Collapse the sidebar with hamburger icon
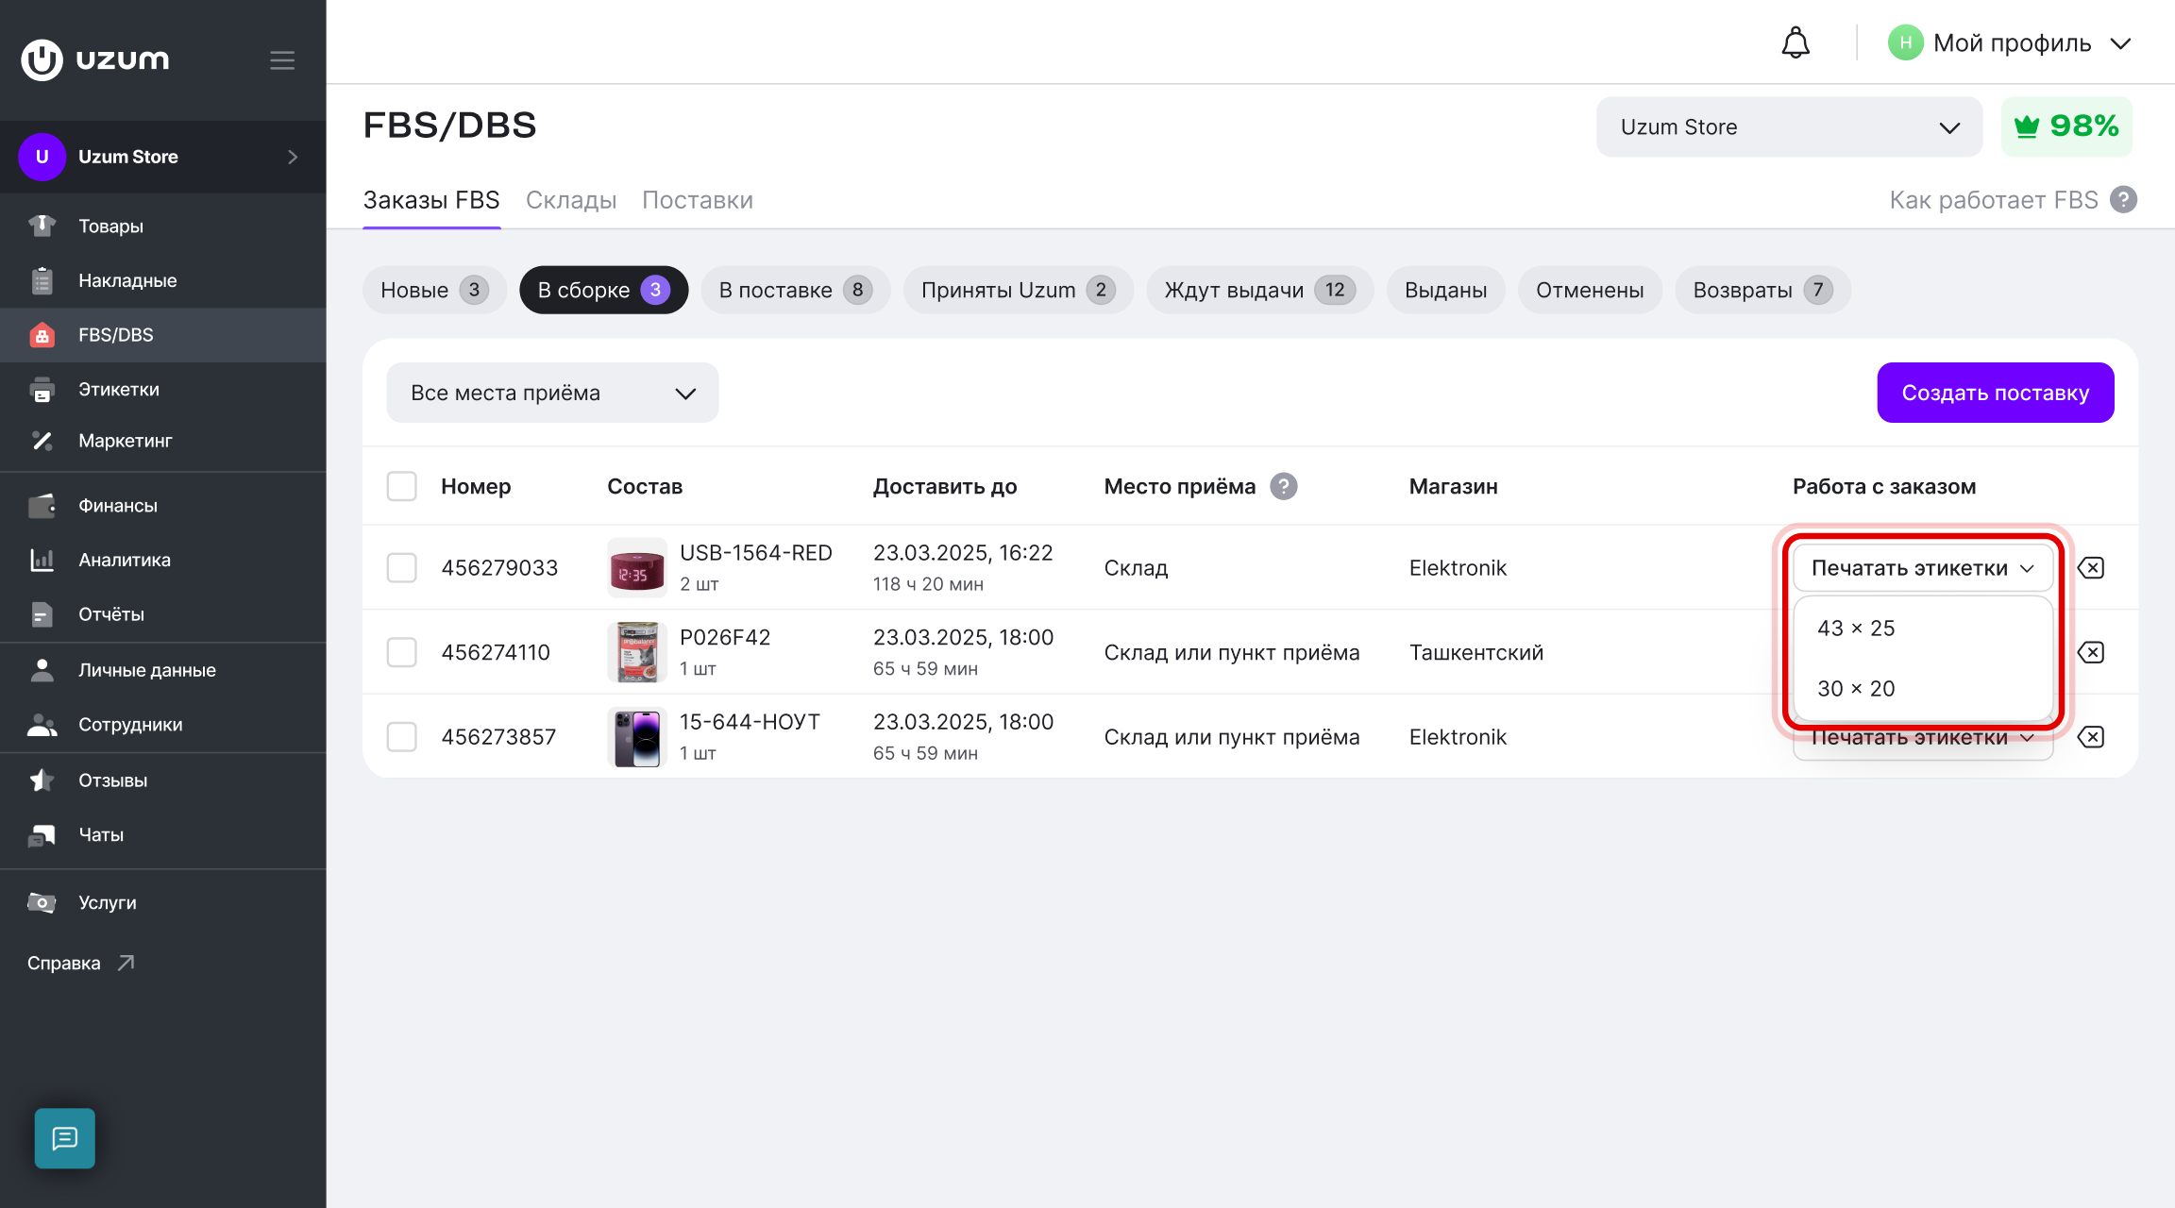 pyautogui.click(x=282, y=60)
